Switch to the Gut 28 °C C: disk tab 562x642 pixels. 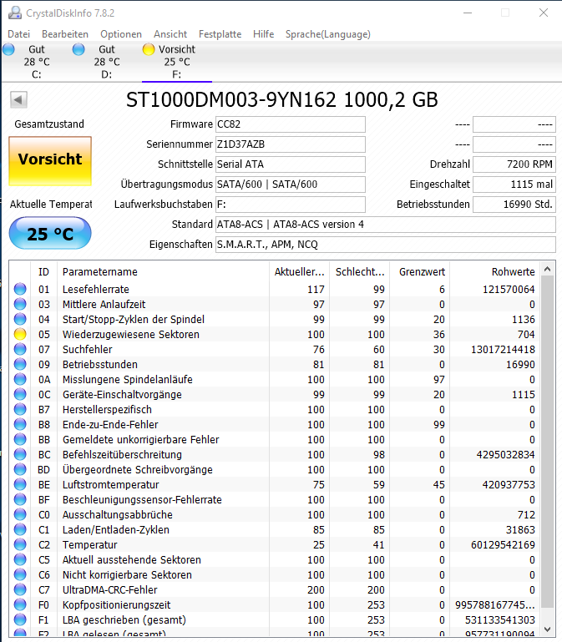pyautogui.click(x=37, y=62)
